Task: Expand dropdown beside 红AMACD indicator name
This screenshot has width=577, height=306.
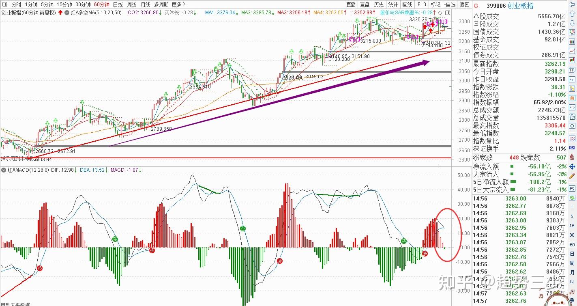Action: click(4, 170)
